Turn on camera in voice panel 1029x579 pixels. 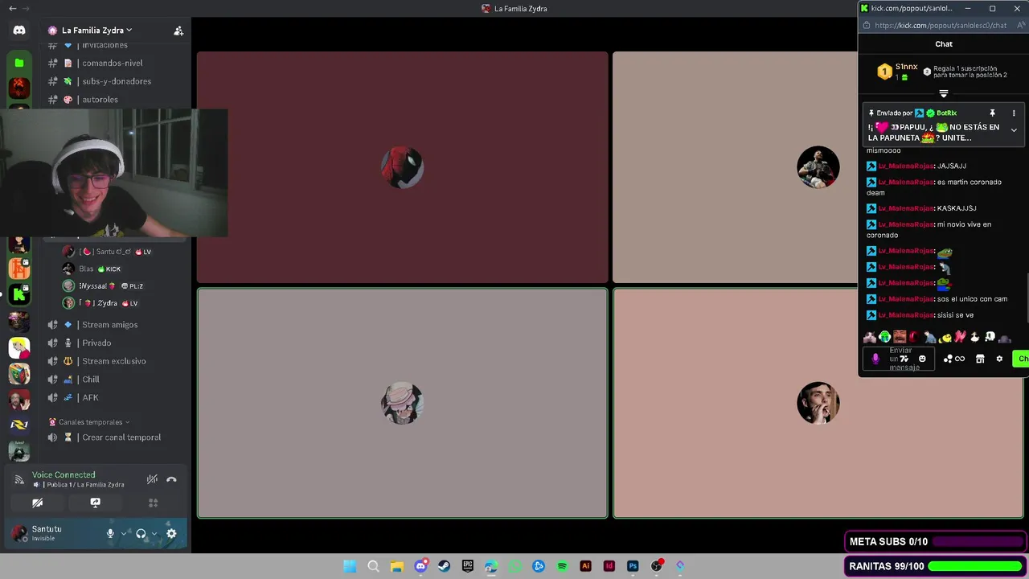point(37,503)
